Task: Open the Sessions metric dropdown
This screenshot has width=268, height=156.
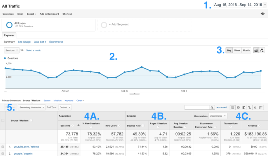Action: [x=12, y=50]
